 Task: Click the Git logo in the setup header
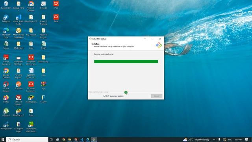(159, 45)
